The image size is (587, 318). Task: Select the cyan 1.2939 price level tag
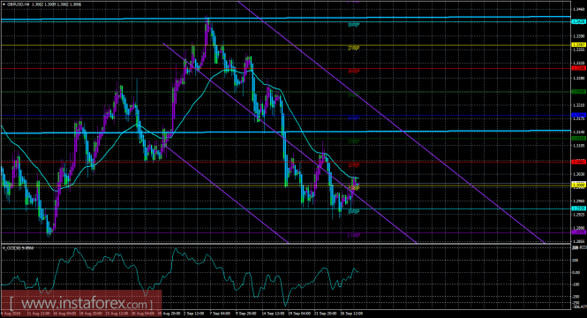tap(579, 208)
